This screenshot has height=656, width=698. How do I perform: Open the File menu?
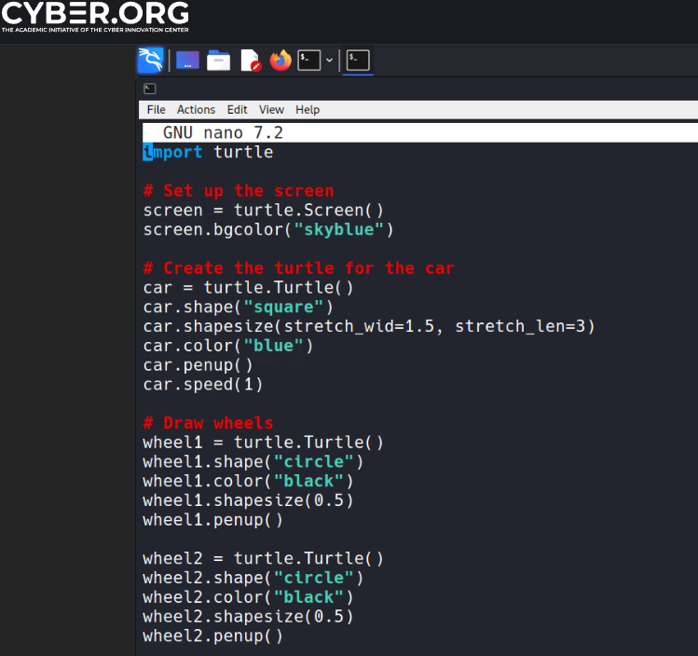tap(156, 110)
